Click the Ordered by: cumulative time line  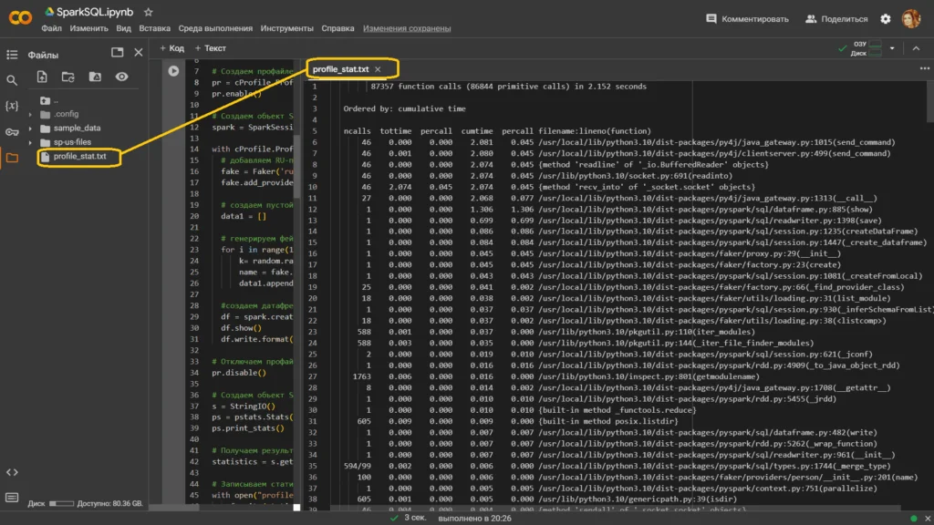pos(404,109)
